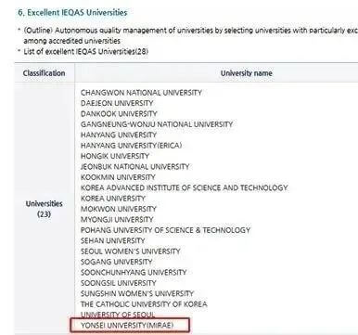Select Jeonbuk National University entry
This screenshot has width=358, height=335.
134,166
